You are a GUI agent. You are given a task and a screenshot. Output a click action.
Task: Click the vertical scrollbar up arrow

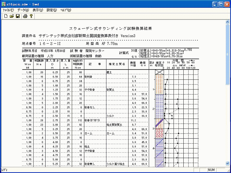coord(228,22)
